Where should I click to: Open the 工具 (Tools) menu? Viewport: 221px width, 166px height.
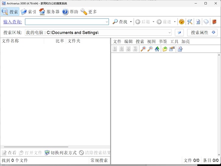pyautogui.click(x=174, y=42)
